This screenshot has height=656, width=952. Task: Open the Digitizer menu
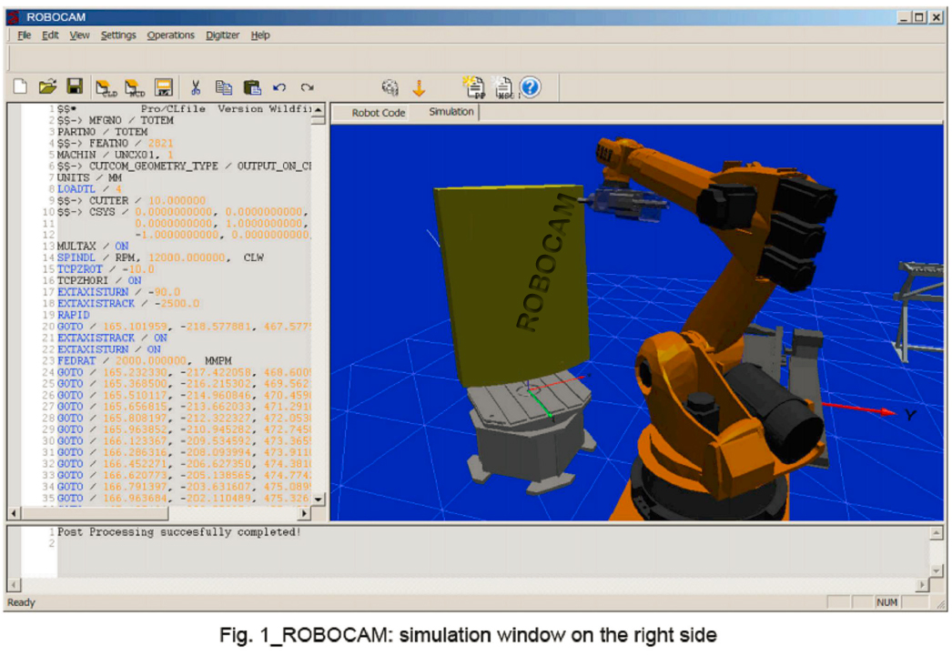click(223, 35)
